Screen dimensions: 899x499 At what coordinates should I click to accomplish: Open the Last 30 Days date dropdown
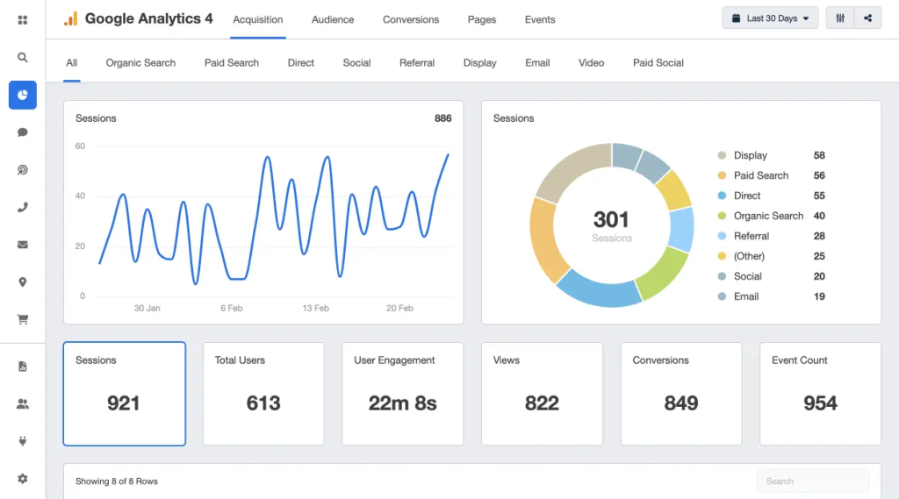(x=770, y=18)
